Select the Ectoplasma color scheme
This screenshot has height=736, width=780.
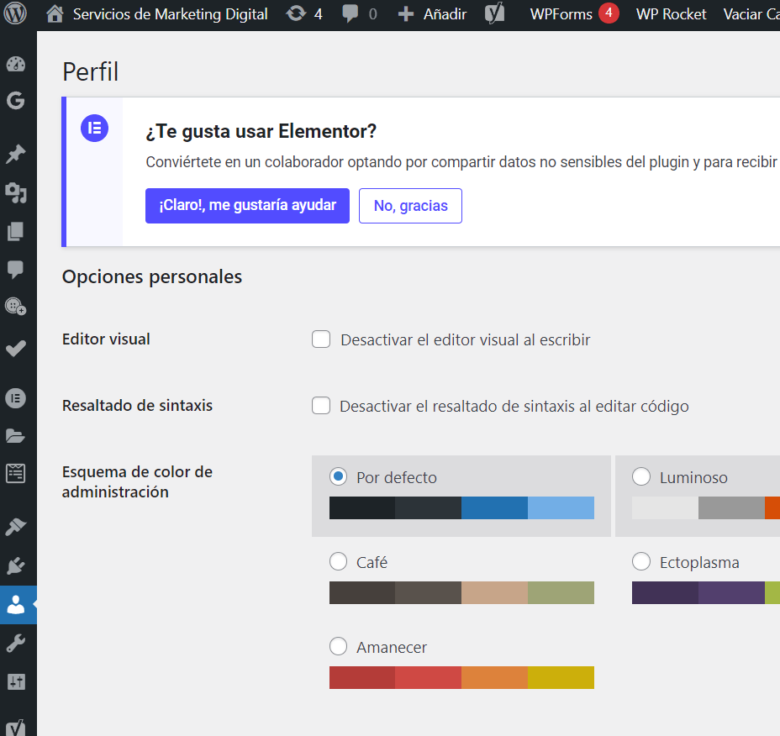click(x=641, y=561)
